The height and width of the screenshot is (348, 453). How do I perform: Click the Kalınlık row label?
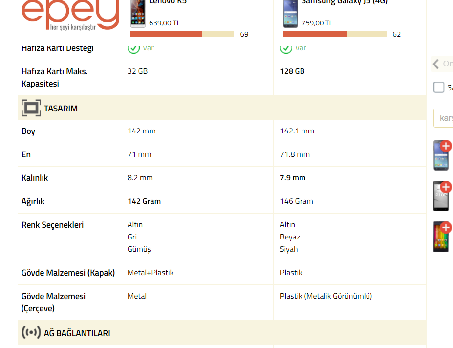tap(35, 178)
